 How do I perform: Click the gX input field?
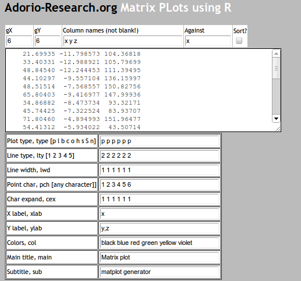click(19, 41)
